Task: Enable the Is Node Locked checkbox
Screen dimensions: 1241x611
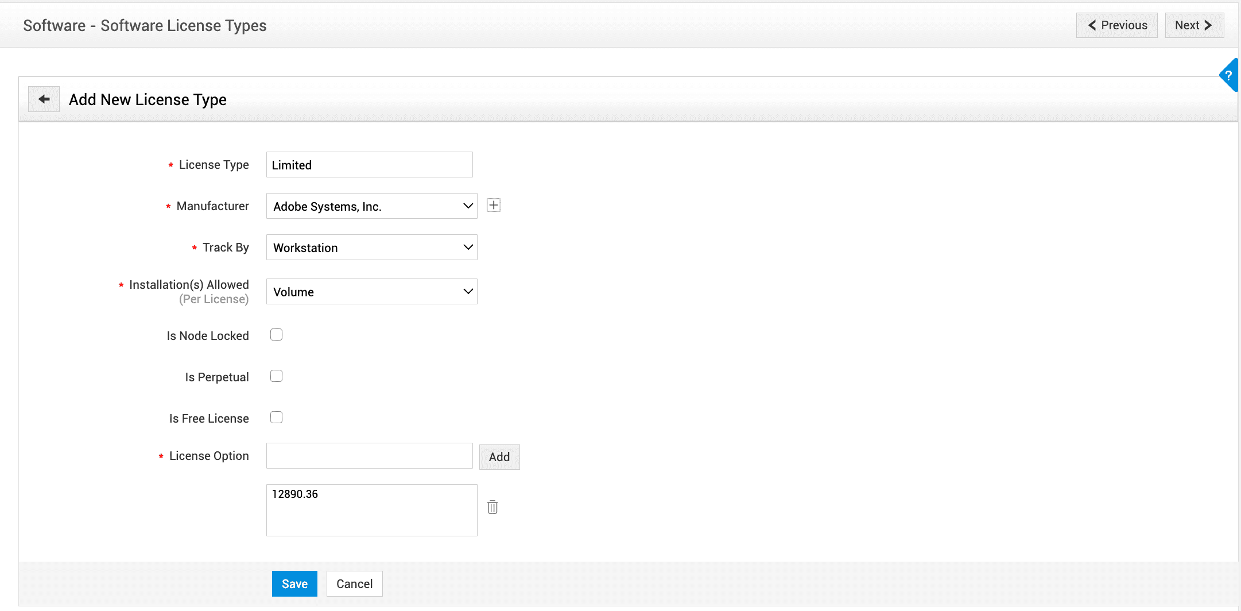Action: coord(277,335)
